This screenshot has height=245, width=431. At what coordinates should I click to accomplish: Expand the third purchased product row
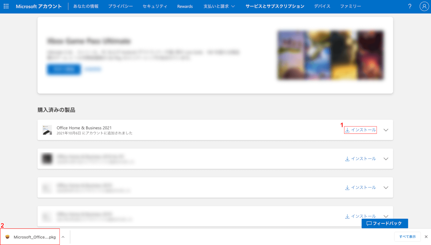[x=386, y=187]
